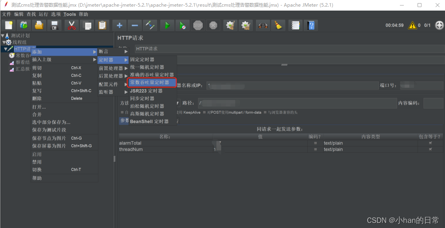This screenshot has height=228, width=445.
Task: Open the 后置处理器 submenu
Action: (113, 76)
